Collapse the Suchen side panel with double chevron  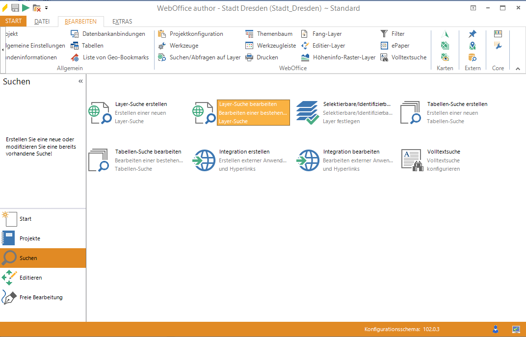80,81
